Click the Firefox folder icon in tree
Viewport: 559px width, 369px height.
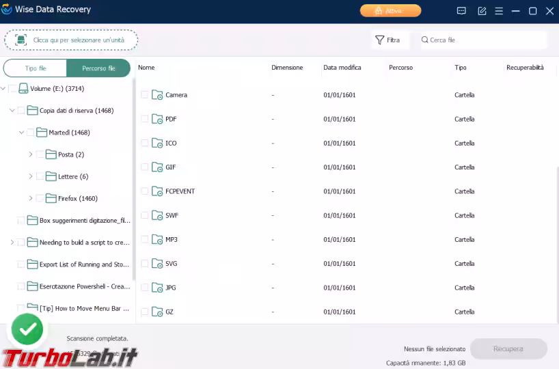(51, 198)
